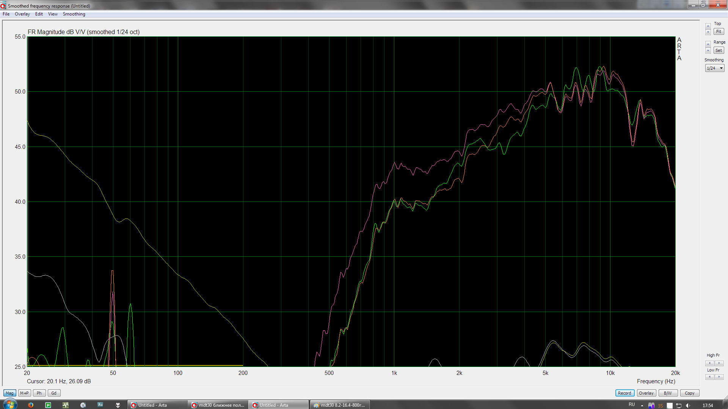Open the Firefox taskbar icon
Screen dimensions: 728x409
pos(31,405)
